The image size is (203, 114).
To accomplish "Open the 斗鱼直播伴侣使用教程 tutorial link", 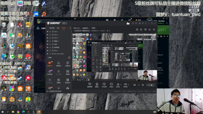I will click(x=55, y=91).
